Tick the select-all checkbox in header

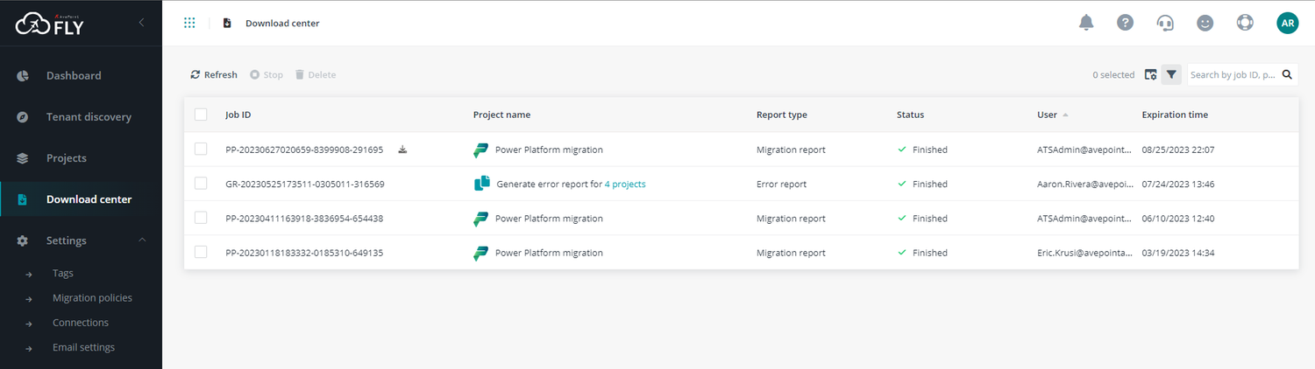(201, 115)
